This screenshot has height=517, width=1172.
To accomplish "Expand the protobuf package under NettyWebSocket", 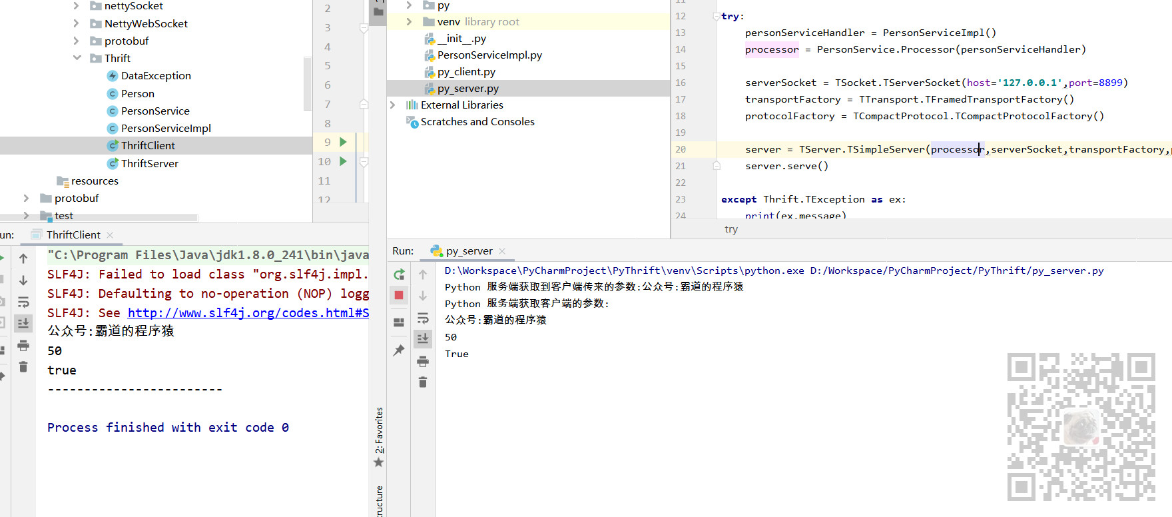I will click(x=76, y=41).
